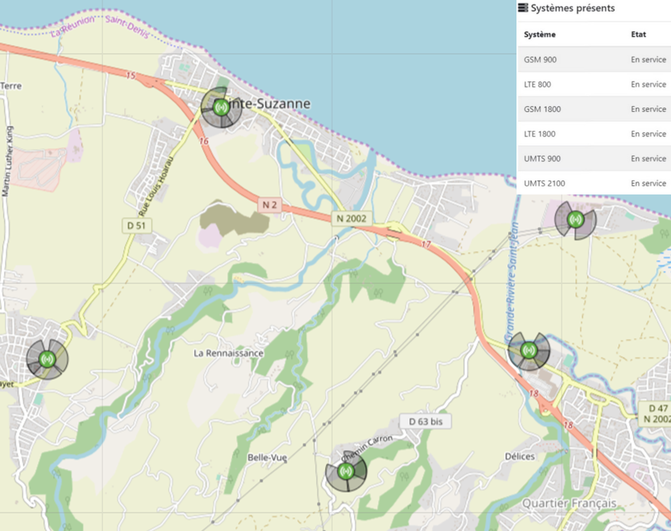The image size is (671, 531).
Task: Sort by the Système column header
Action: (540, 34)
